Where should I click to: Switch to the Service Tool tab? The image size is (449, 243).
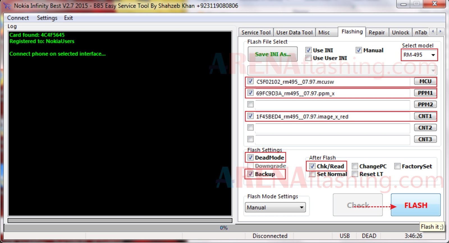tap(256, 33)
